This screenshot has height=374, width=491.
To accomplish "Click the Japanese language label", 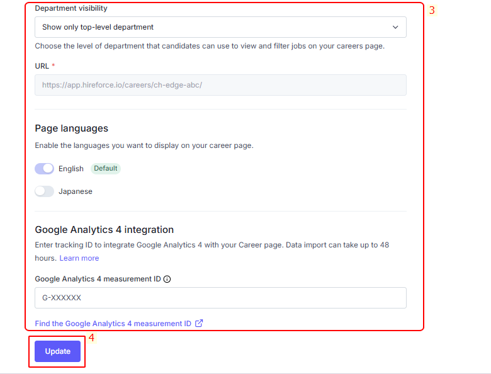I will pos(76,191).
